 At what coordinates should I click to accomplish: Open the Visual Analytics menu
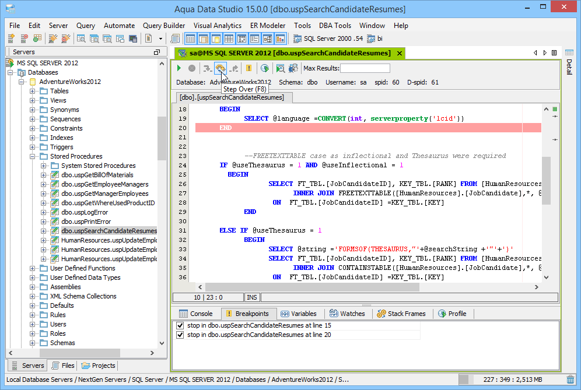tap(218, 26)
